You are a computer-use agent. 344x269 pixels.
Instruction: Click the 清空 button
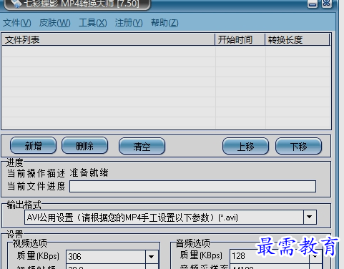coord(142,146)
